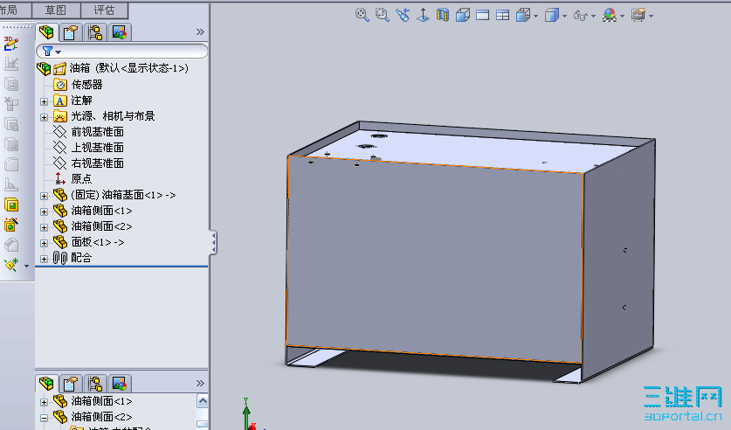
Task: Open the left toolbar bottom dropdown arrow
Action: pos(26,267)
